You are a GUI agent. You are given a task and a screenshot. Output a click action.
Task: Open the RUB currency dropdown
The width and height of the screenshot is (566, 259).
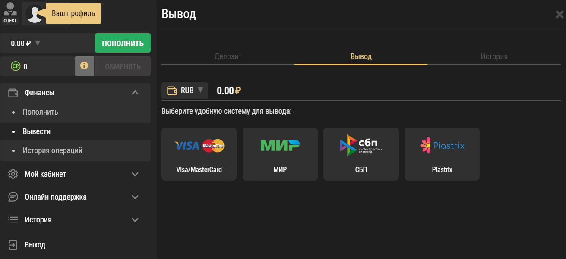(185, 90)
